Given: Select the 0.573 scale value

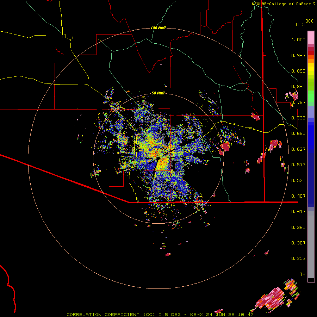Looking at the screenshot, I should [x=298, y=165].
